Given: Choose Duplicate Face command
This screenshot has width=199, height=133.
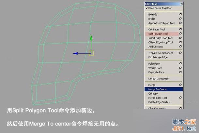Looking at the screenshot, I should (x=156, y=72).
